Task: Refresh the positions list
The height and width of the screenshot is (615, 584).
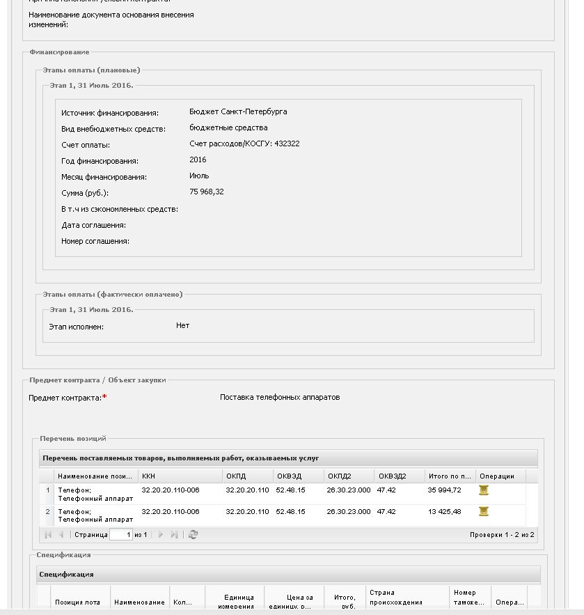Action: (x=193, y=535)
